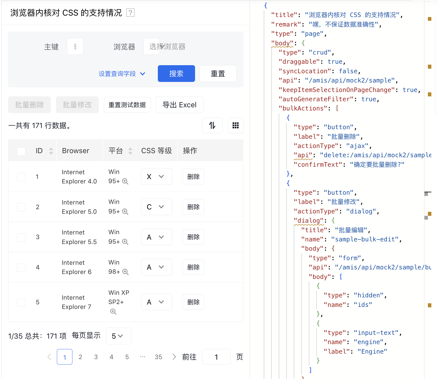
Task: Open CSS grade dropdown showing C
Action: click(157, 207)
